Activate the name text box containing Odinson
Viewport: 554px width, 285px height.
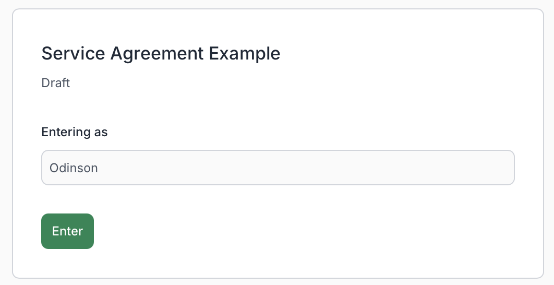(x=278, y=168)
